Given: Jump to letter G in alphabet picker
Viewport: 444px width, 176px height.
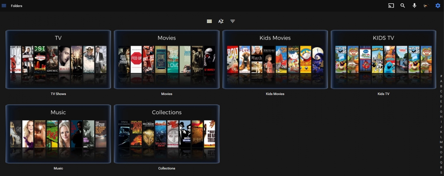Looking at the screenshot, I should click(441, 112).
